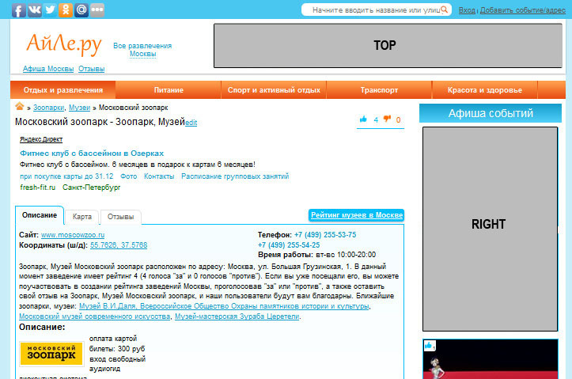Screen dimensions: 572x379
Task: Vote thumbs down for Московский зоопарк
Action: click(x=387, y=119)
